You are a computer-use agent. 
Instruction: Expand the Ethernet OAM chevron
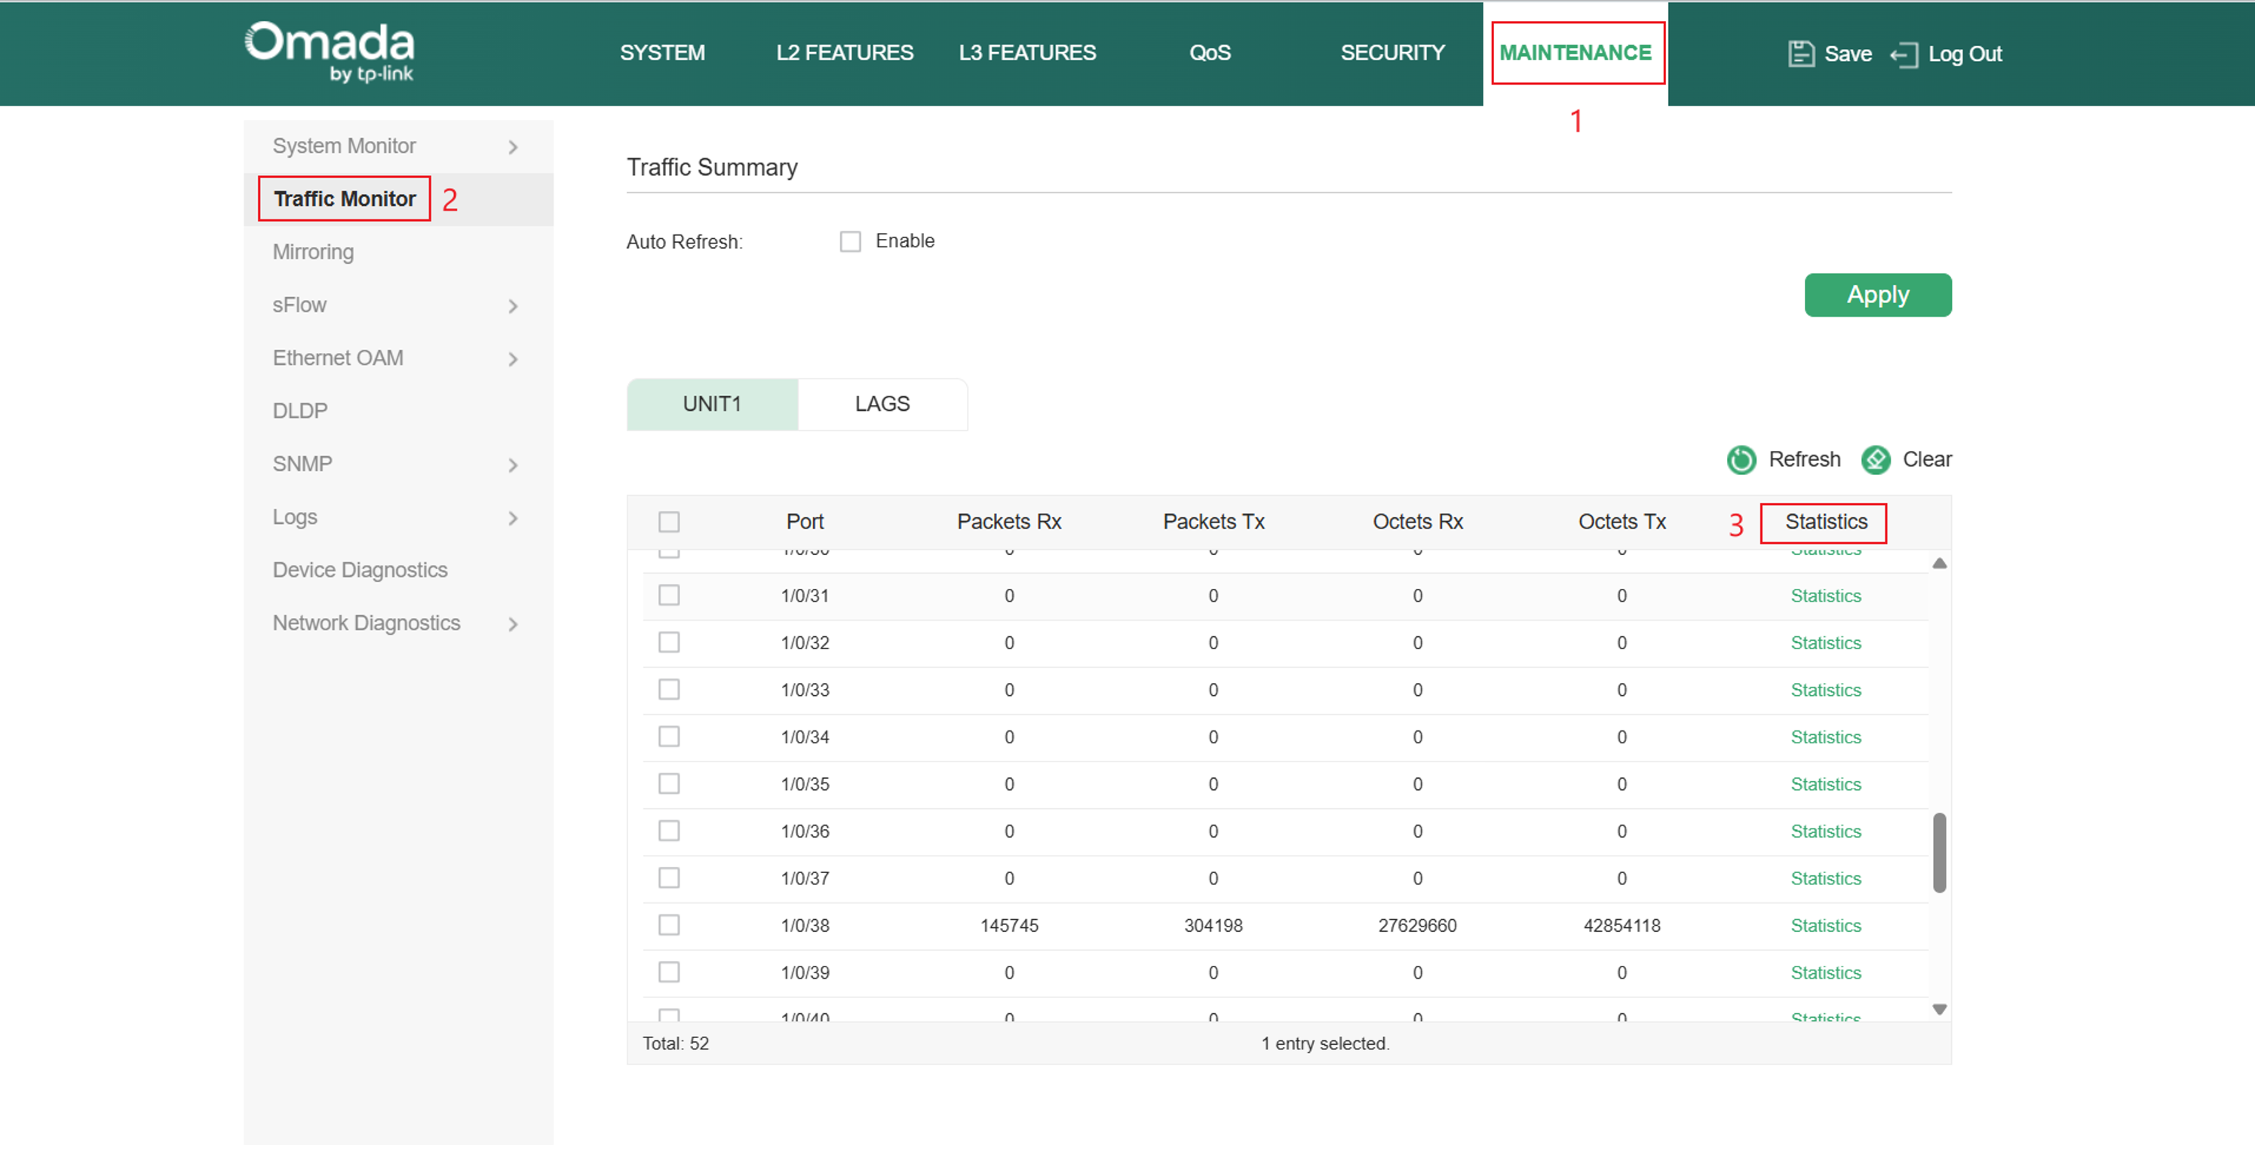pos(513,359)
